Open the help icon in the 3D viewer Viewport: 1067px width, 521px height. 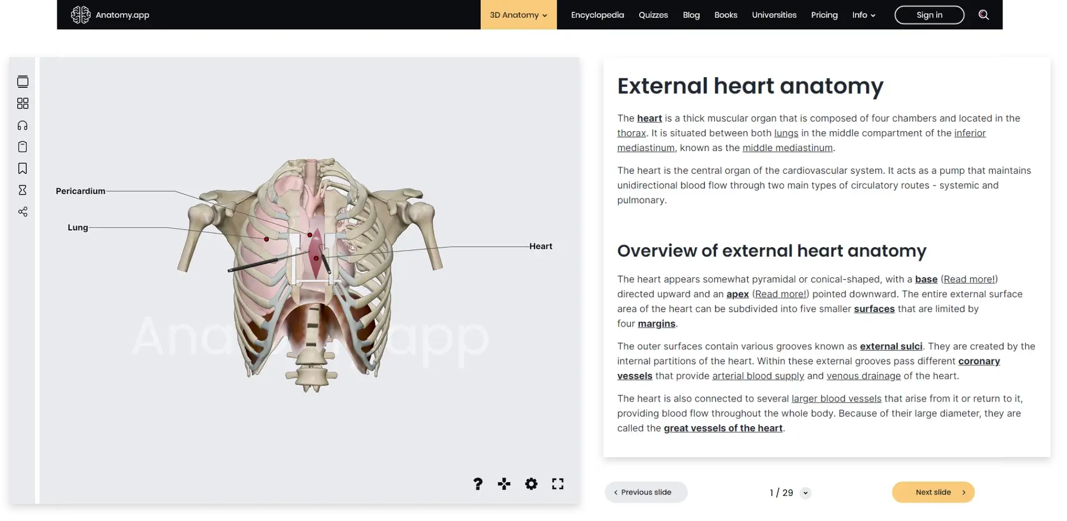point(477,484)
